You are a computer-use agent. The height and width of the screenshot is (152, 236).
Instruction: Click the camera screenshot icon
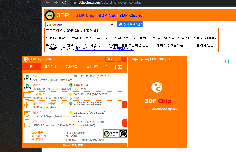point(120,67)
